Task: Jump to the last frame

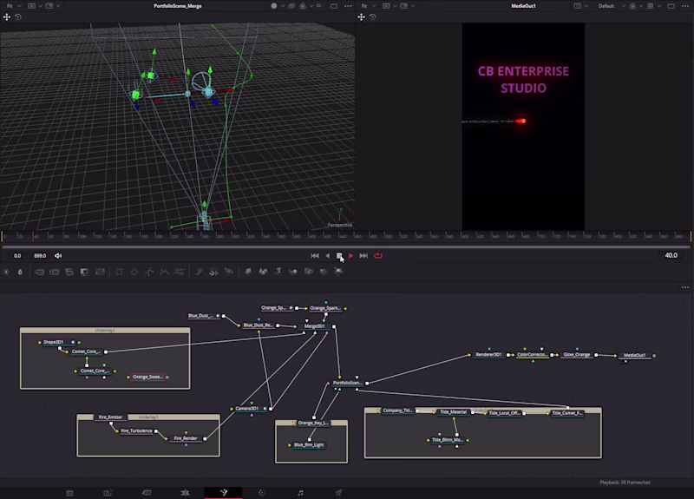Action: point(363,255)
